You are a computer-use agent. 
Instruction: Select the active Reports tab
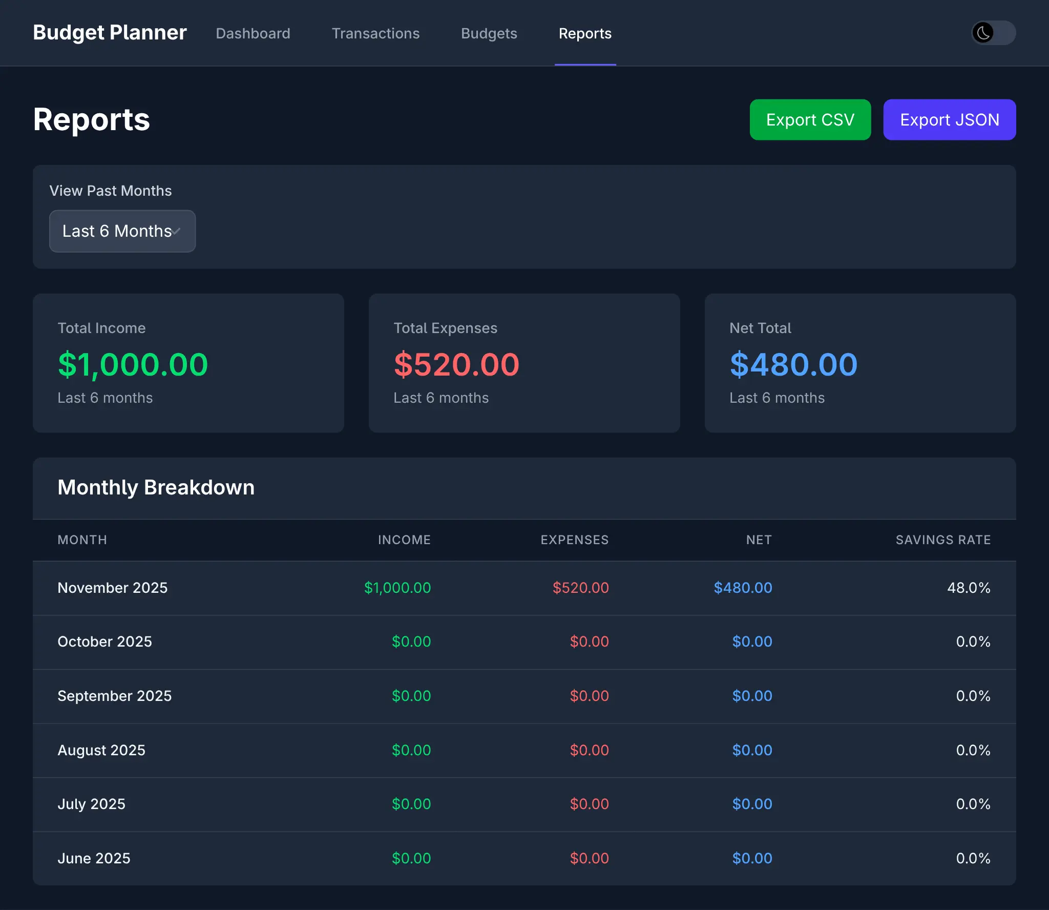click(x=585, y=33)
